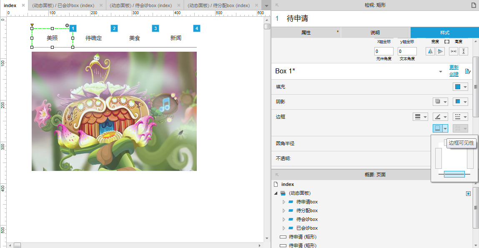The width and height of the screenshot is (479, 248).
Task: Close the index tab
Action: pyautogui.click(x=23, y=5)
